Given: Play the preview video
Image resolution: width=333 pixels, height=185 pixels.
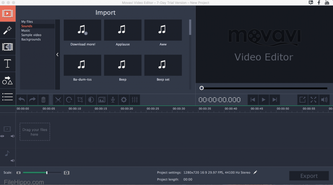Looking at the screenshot, I should point(263,99).
